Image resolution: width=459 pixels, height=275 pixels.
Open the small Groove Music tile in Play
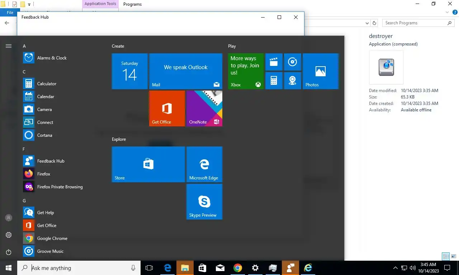click(293, 62)
